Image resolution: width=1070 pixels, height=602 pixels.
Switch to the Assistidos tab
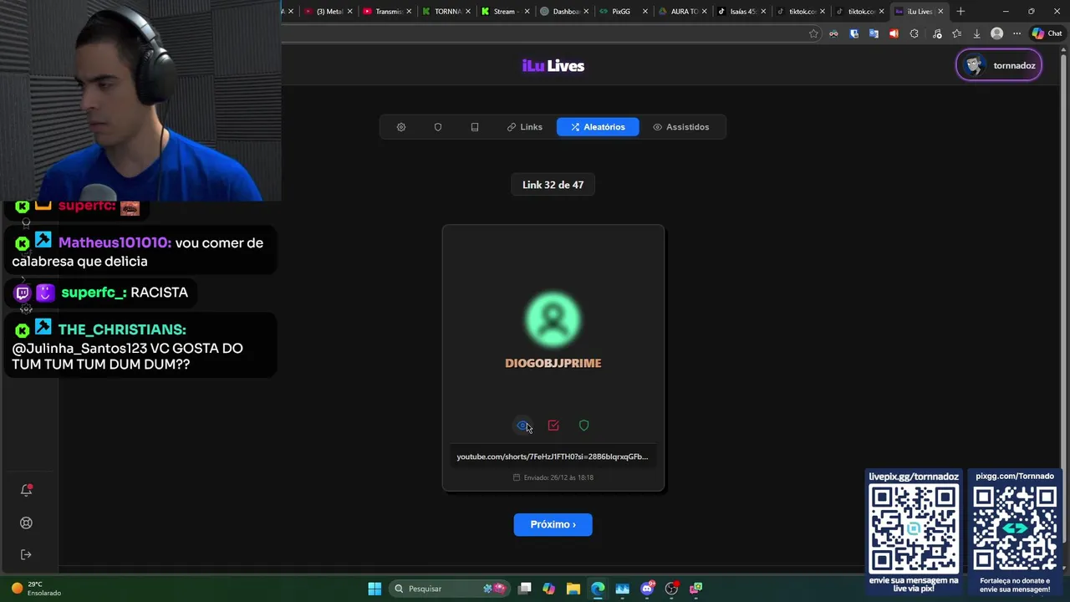[x=681, y=127]
